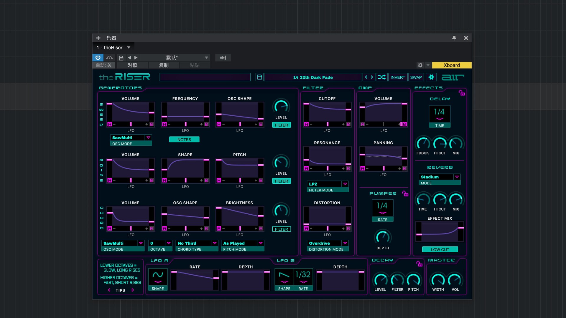566x318 pixels.
Task: Enable the Chord FILTER toggle
Action: point(281,229)
